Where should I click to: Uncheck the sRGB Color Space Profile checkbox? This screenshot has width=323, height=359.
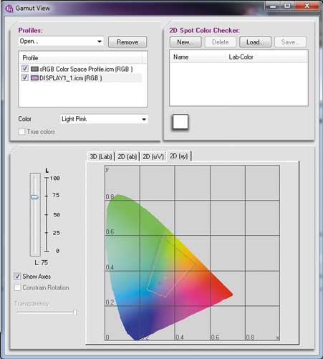[25, 69]
